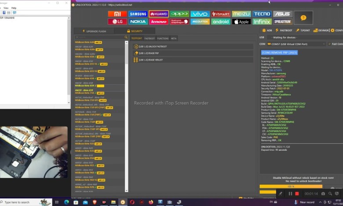Image resolution: width=343 pixels, height=206 pixels.
Task: Choose the Huawei brand icon
Action: click(x=159, y=14)
